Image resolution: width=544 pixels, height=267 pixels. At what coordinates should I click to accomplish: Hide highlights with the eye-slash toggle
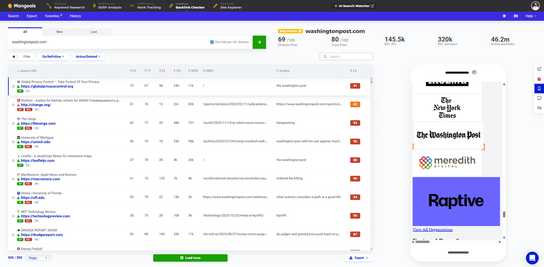click(x=539, y=108)
